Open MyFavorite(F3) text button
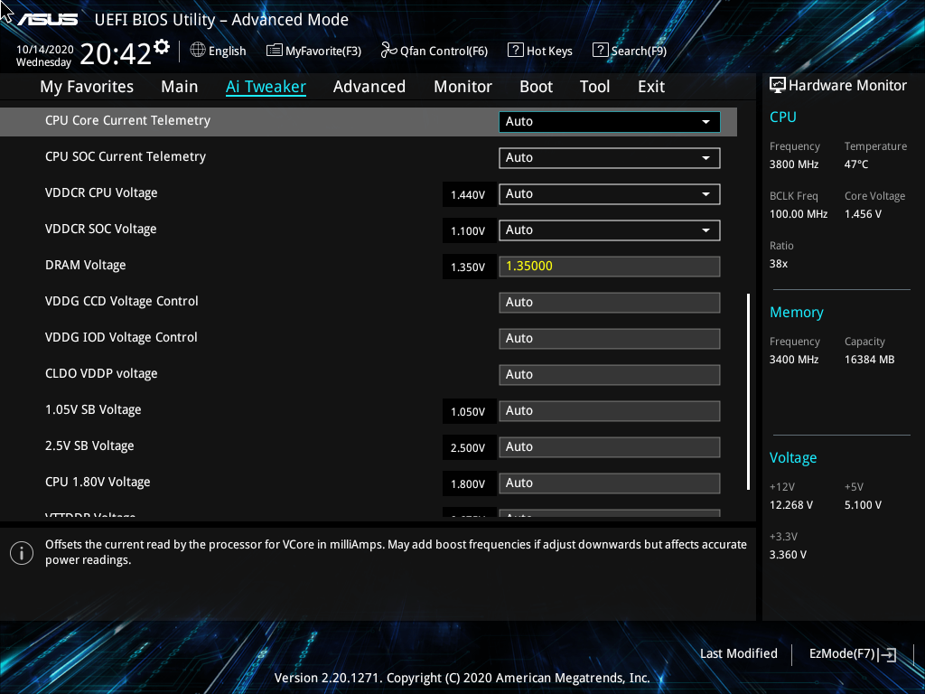925x694 pixels. (323, 52)
